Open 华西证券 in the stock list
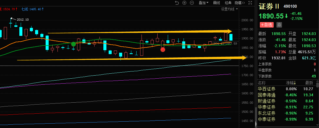The width and height of the screenshot is (319, 128). pos(266,89)
